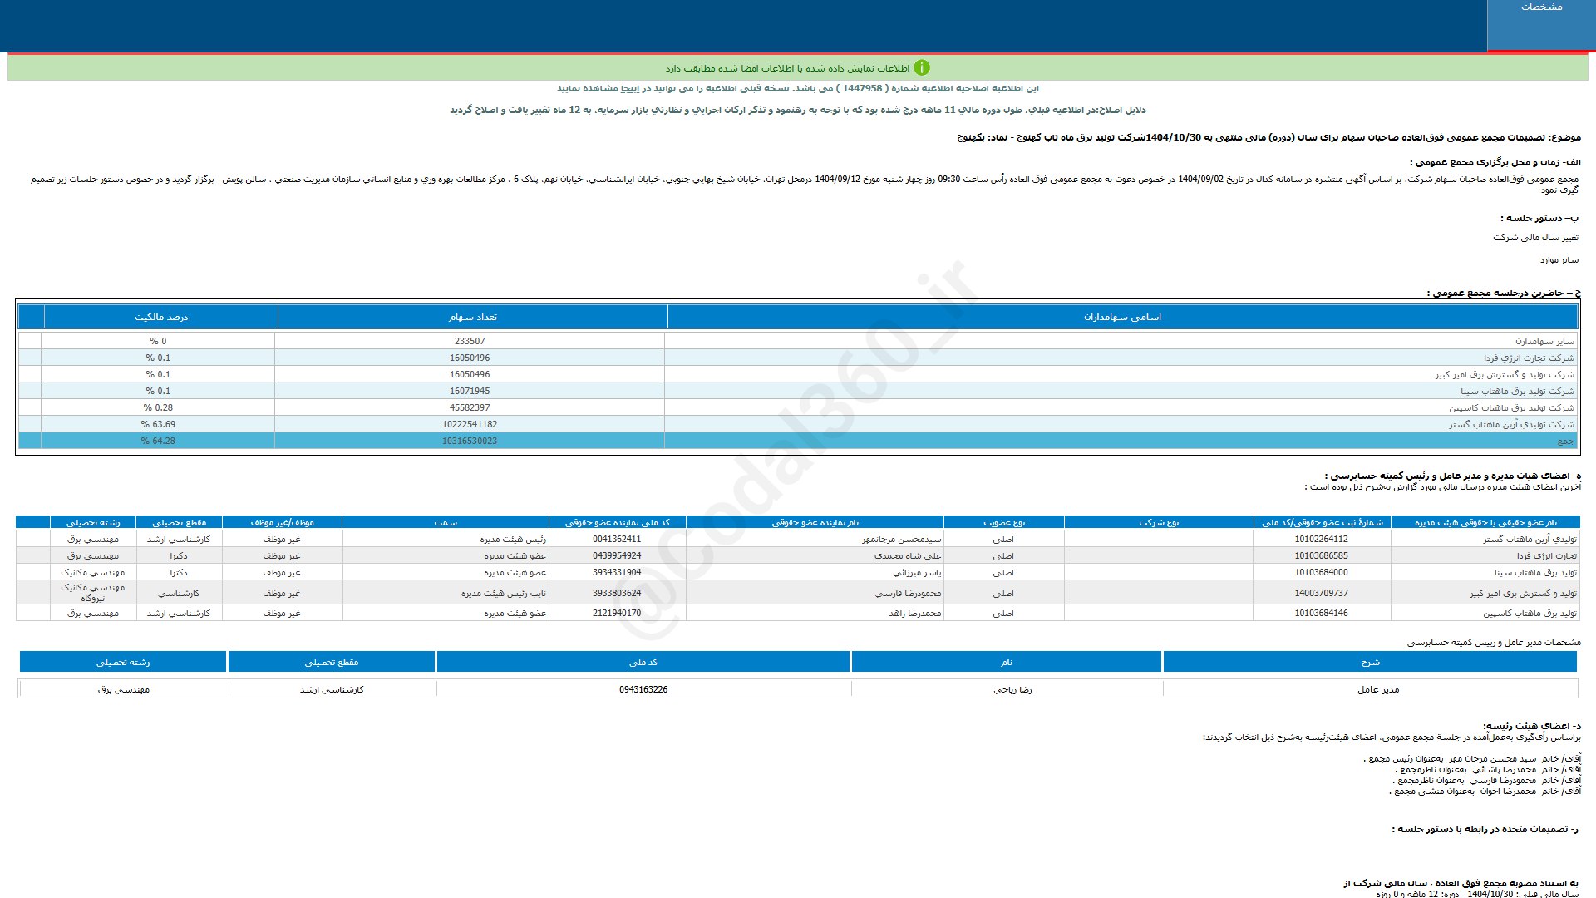Click the green info icon in the banner
Screen dimensions: 1596x898
[921, 67]
